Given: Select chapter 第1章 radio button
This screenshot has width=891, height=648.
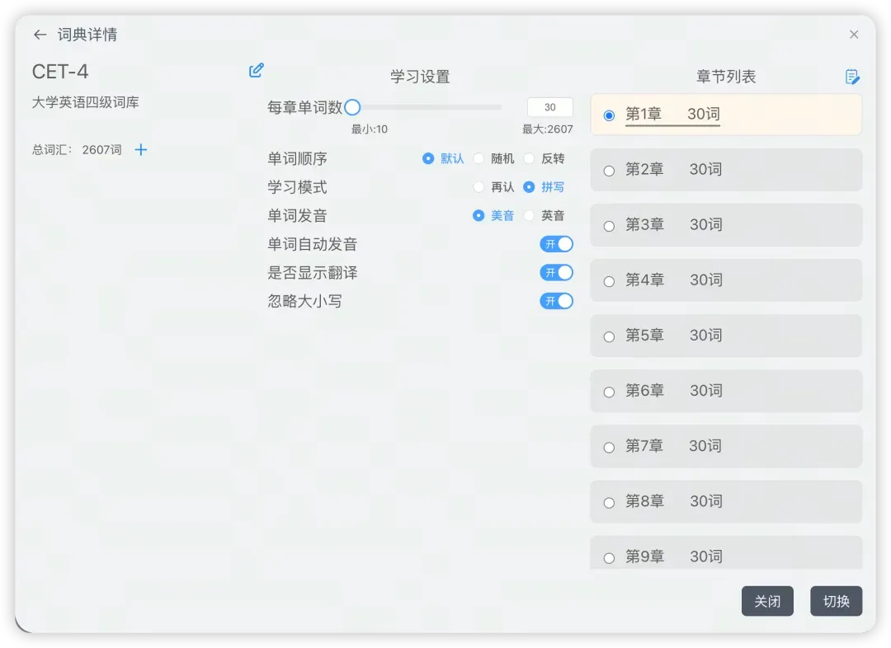Looking at the screenshot, I should click(609, 115).
